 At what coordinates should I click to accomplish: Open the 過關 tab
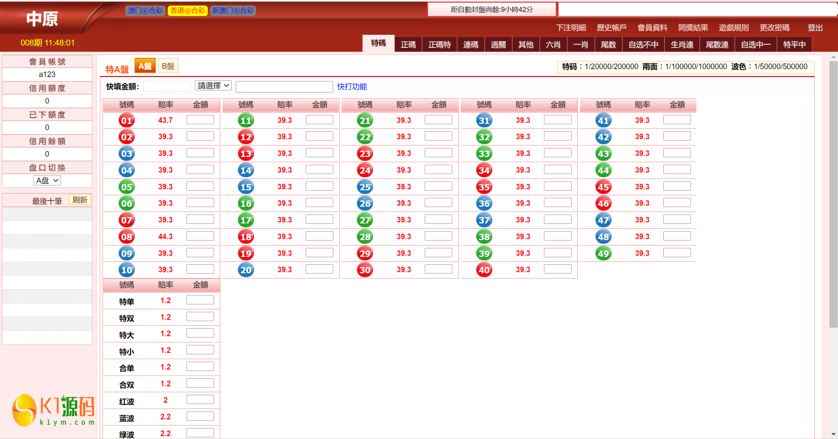498,45
